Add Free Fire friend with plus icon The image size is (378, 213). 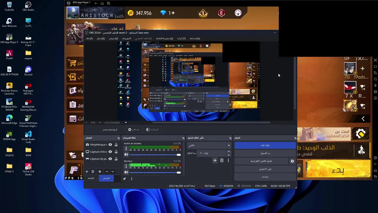tap(363, 69)
